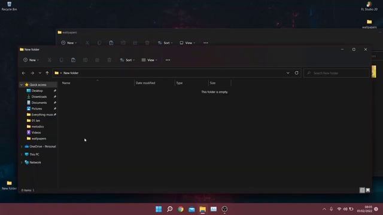Open taskbar Search
Image resolution: width=383 pixels, height=215 pixels.
(170, 209)
